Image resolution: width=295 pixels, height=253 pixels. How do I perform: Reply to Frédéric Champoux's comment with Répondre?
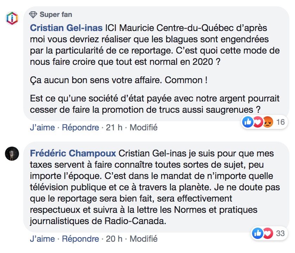(x=80, y=239)
